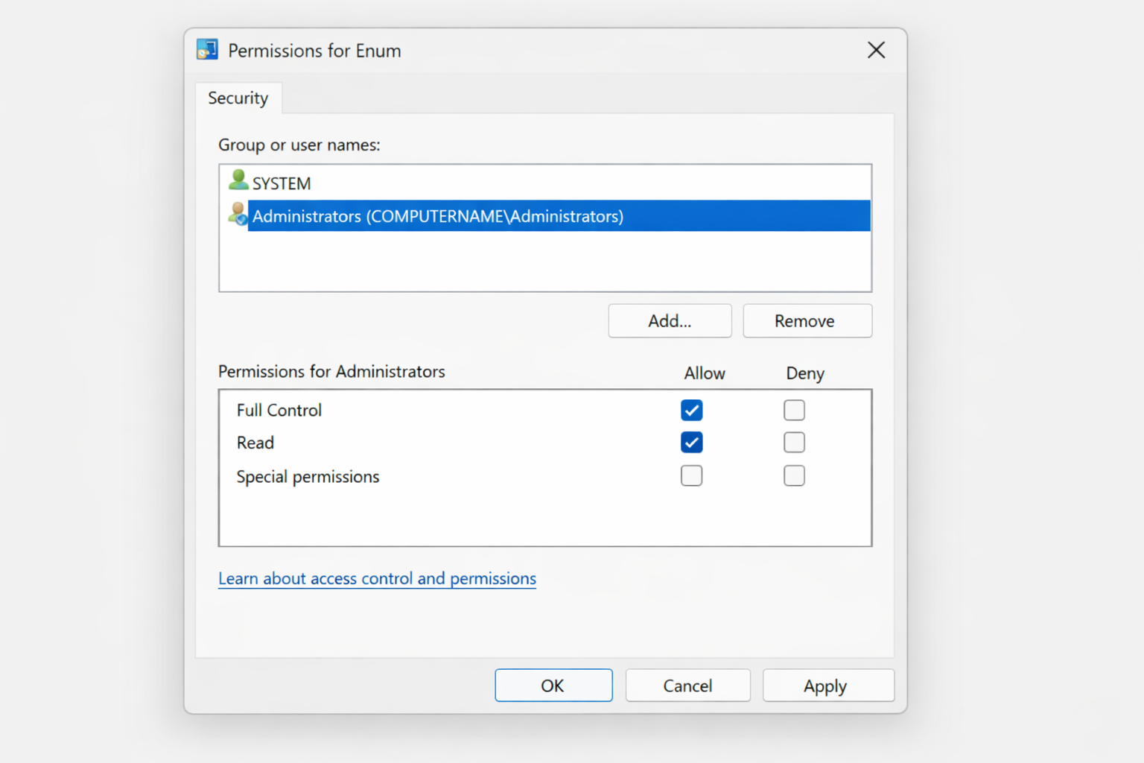Uncheck Allow for Read

point(691,442)
